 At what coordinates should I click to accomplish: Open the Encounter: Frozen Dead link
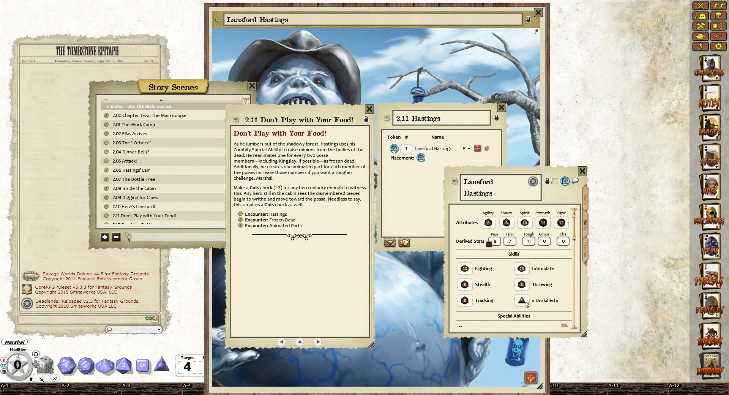pos(270,220)
